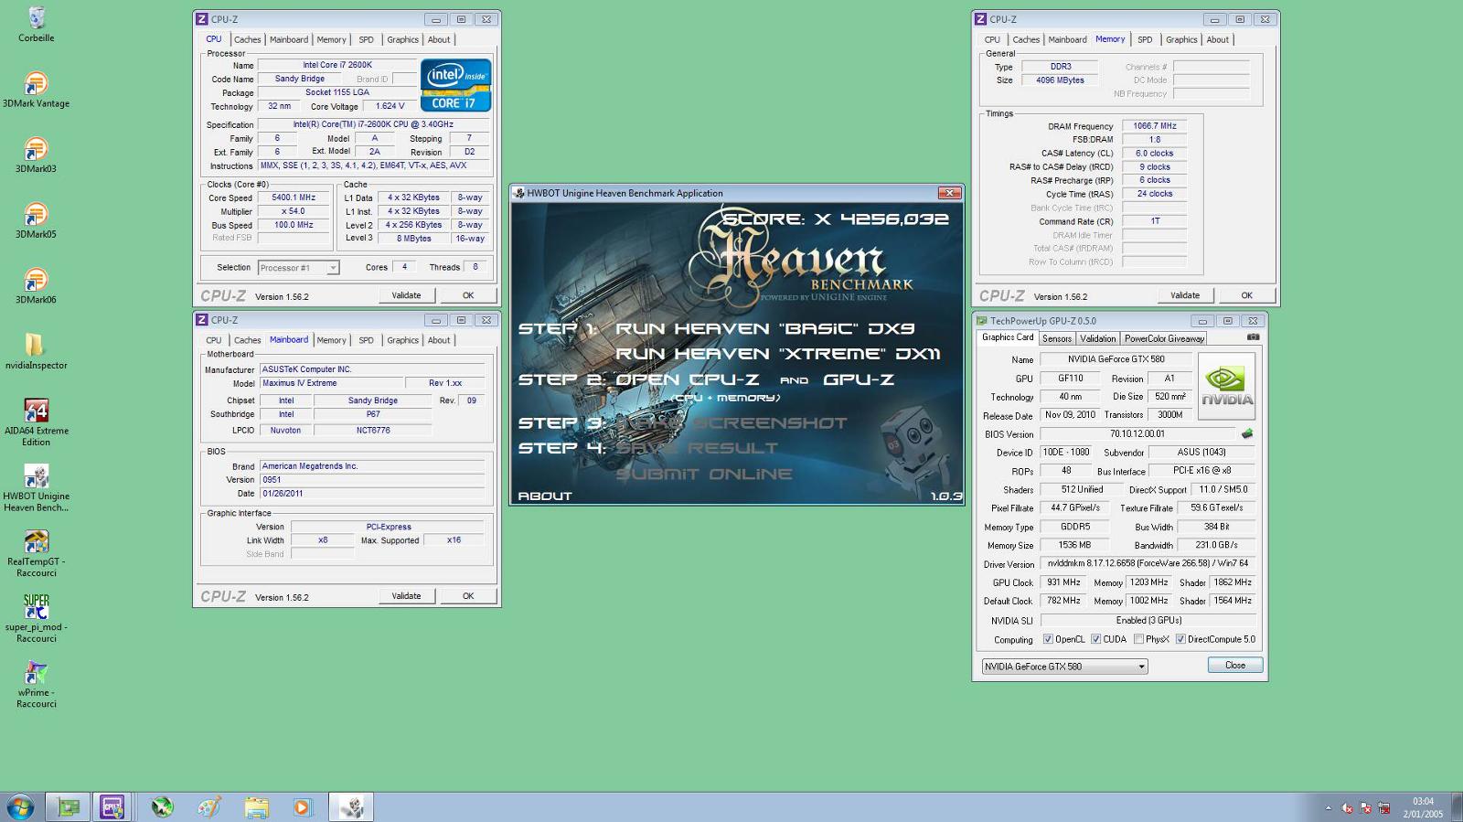Screen dimensions: 1463x822
Task: Click the system clock showing 03:04
Action: (x=1423, y=801)
